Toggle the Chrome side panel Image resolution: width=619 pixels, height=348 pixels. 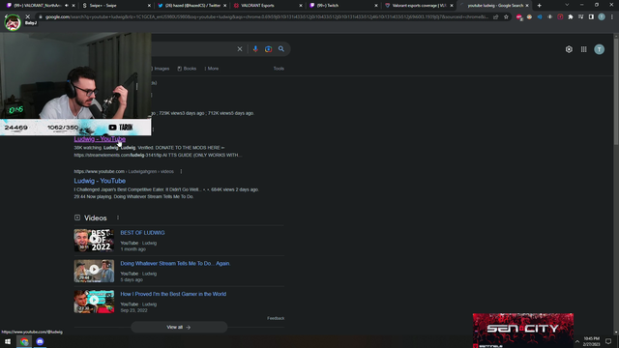pyautogui.click(x=591, y=17)
